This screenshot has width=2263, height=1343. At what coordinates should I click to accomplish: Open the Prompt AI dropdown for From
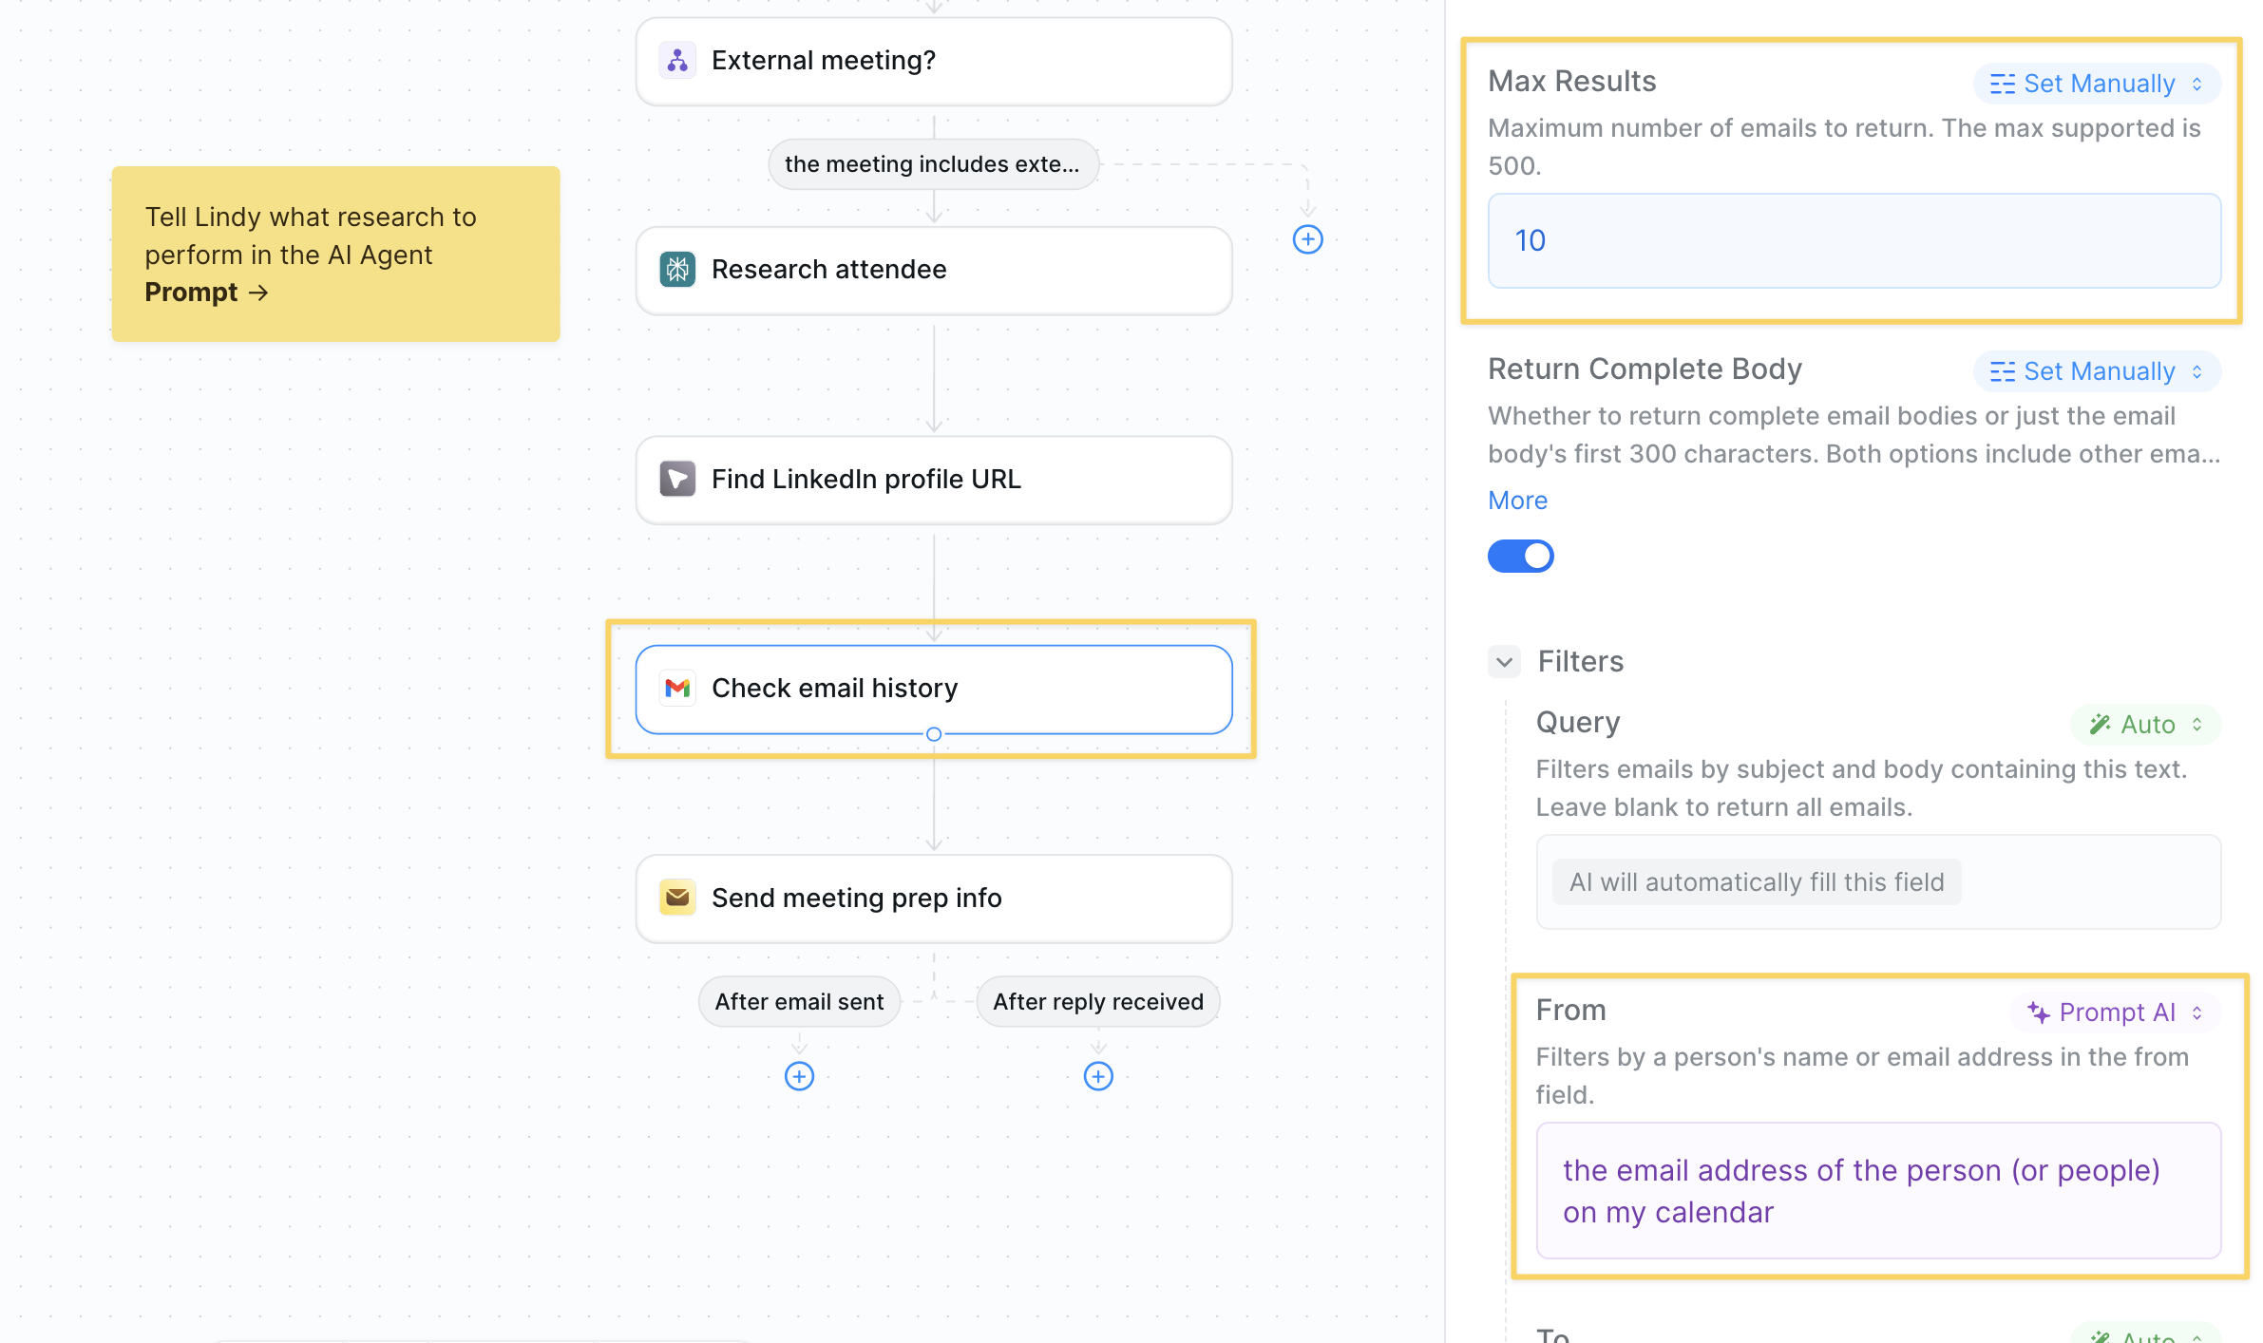2116,1012
